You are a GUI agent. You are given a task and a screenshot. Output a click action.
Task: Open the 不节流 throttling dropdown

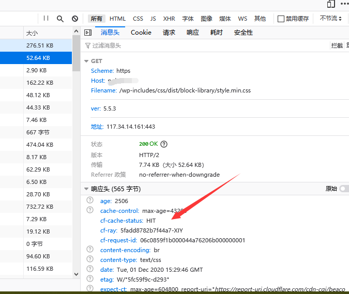point(330,19)
